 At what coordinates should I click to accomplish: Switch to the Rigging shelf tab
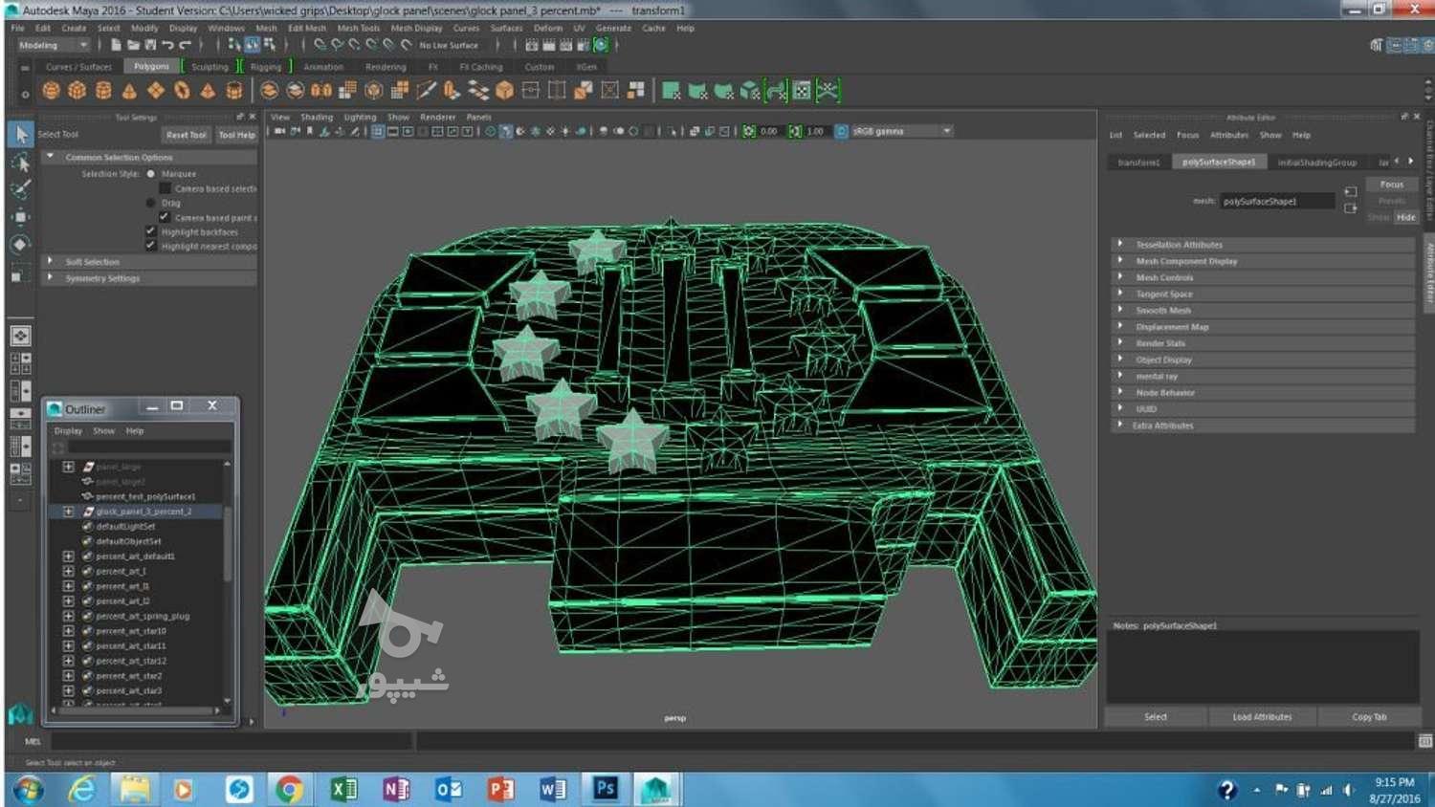266,67
